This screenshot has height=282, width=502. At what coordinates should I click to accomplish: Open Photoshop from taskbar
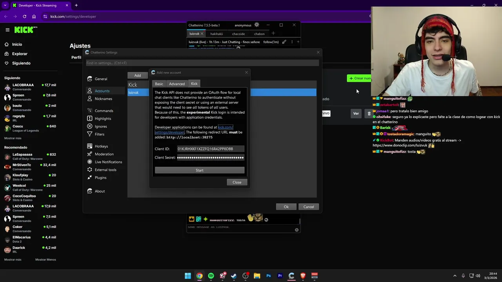268,276
